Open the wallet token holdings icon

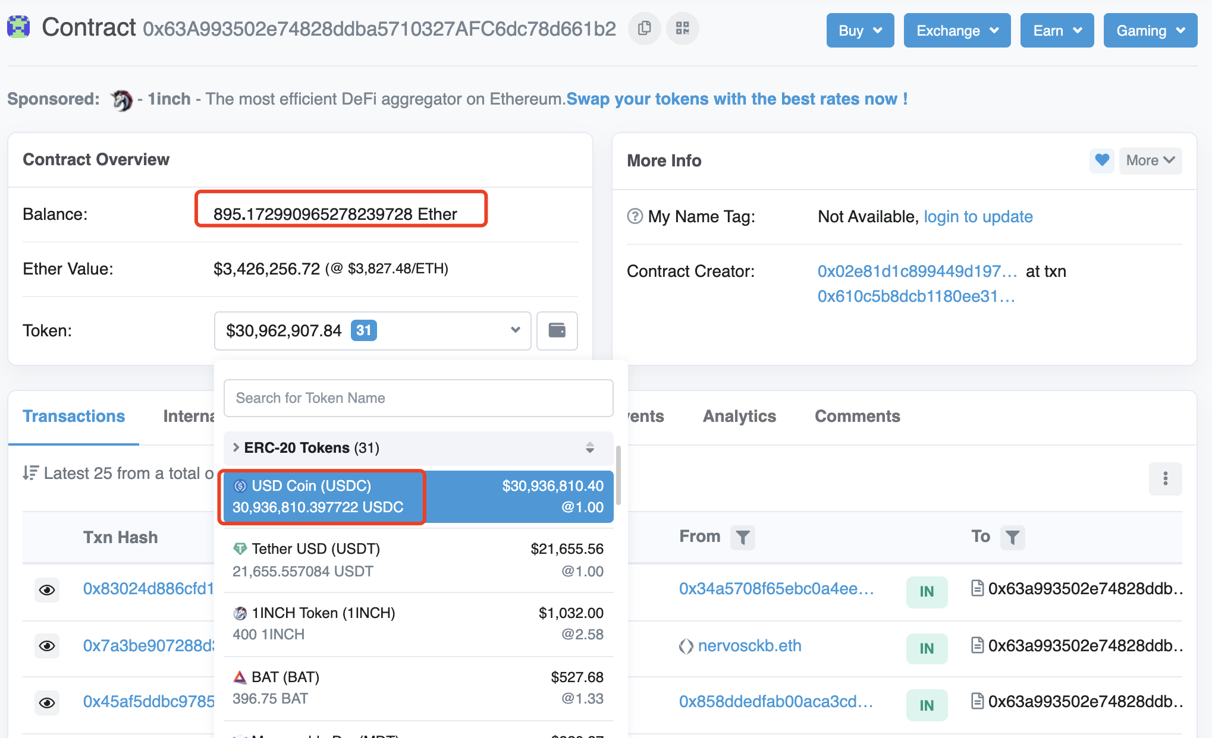(x=557, y=330)
